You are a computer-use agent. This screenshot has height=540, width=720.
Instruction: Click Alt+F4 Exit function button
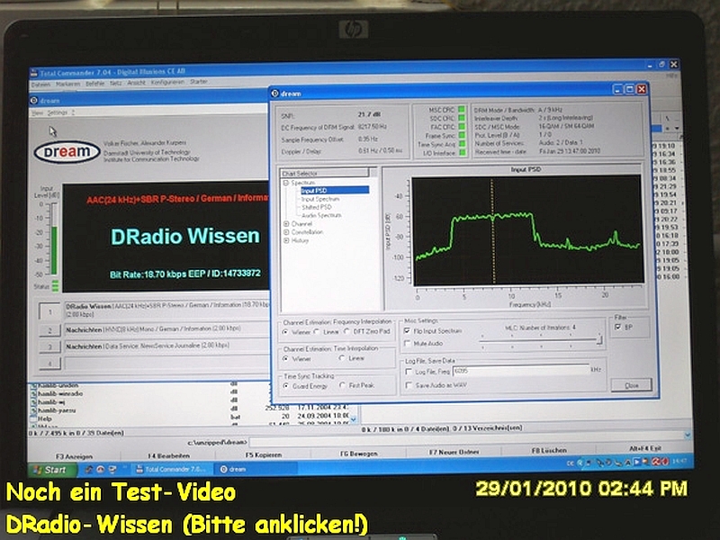click(x=644, y=448)
